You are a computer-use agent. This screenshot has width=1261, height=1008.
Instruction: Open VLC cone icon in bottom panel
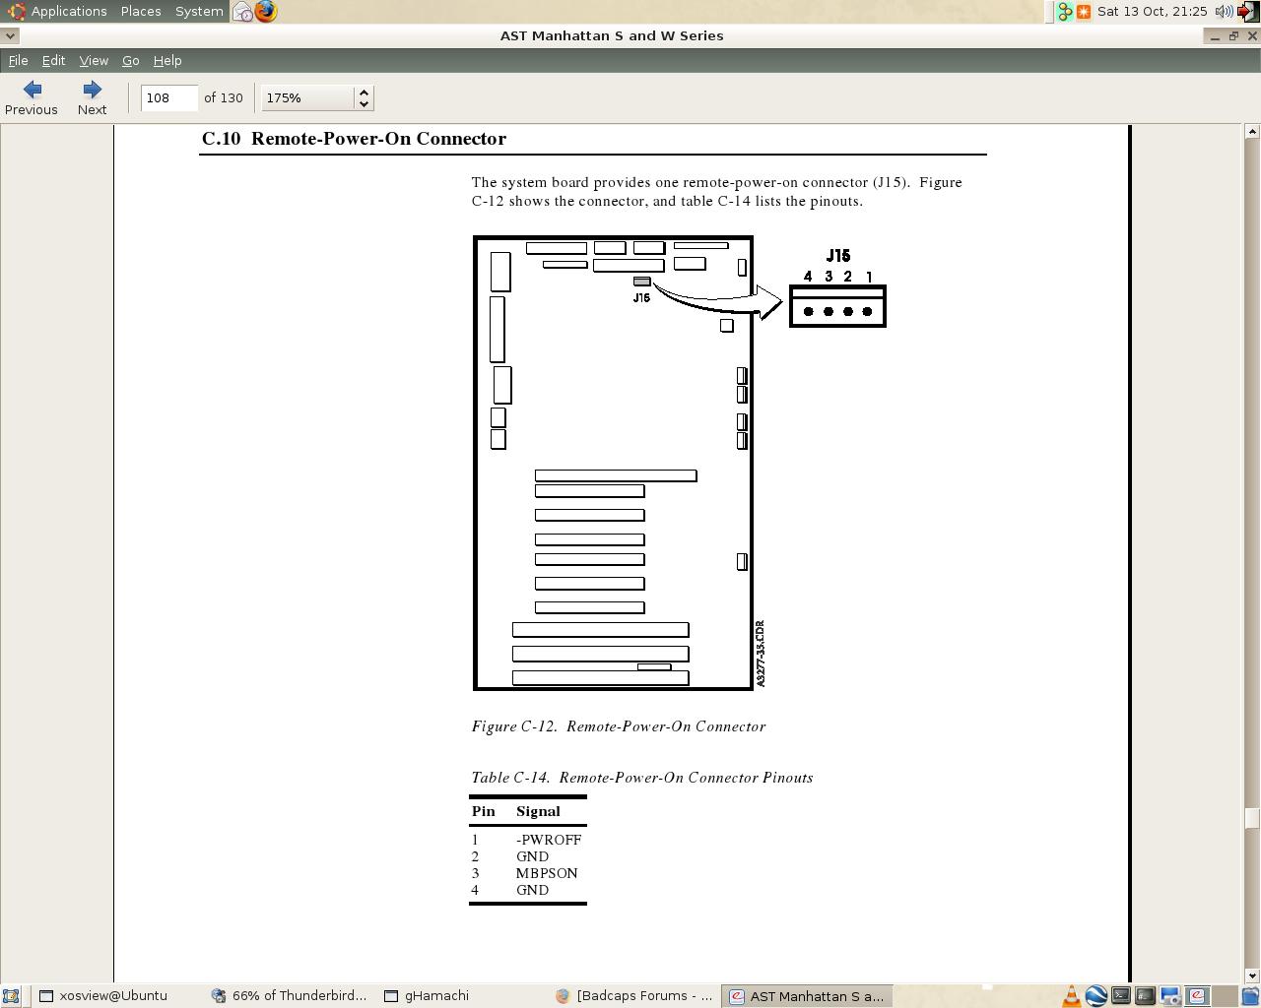[x=1071, y=996]
